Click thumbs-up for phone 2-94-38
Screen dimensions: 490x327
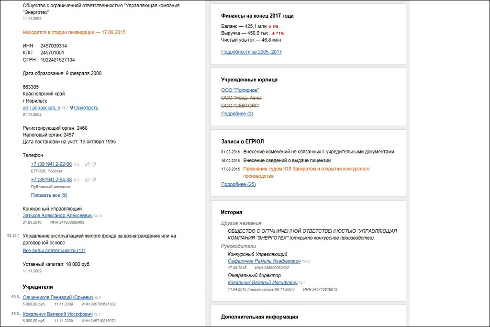(88, 180)
